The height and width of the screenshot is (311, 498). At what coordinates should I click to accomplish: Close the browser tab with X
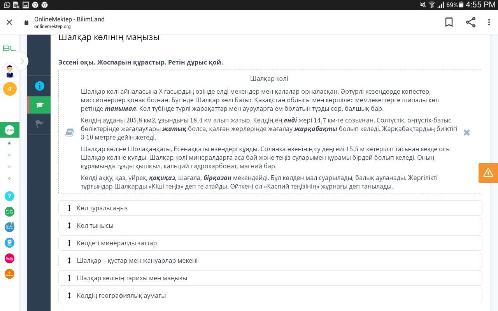coord(9,22)
